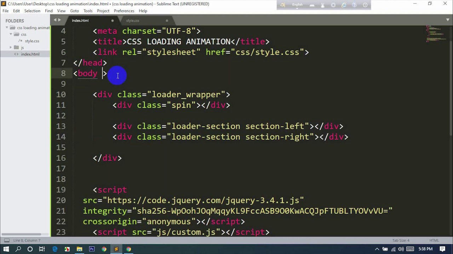Screen dimensions: 453x254
Task: Select the js folder in sidebar
Action: [x=22, y=47]
